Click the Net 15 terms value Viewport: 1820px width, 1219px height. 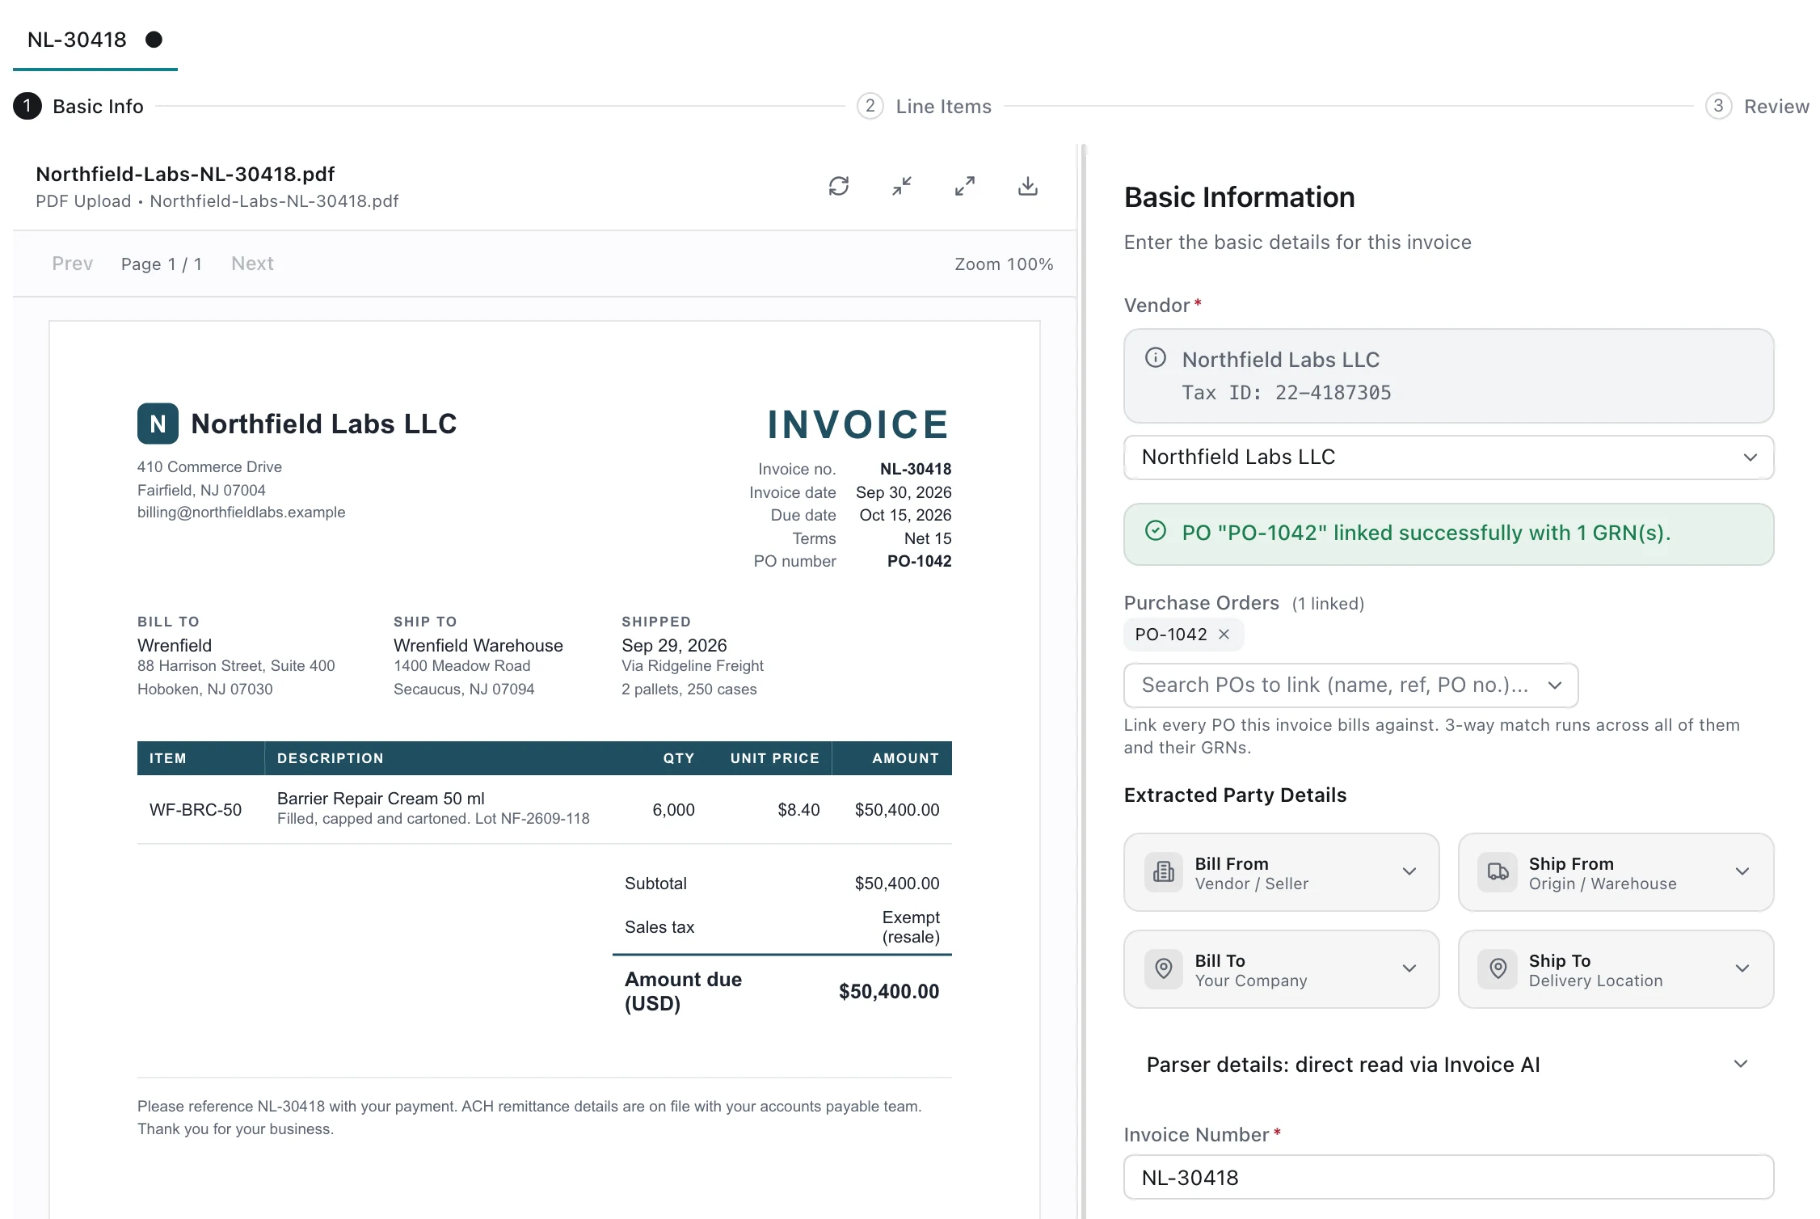[928, 538]
